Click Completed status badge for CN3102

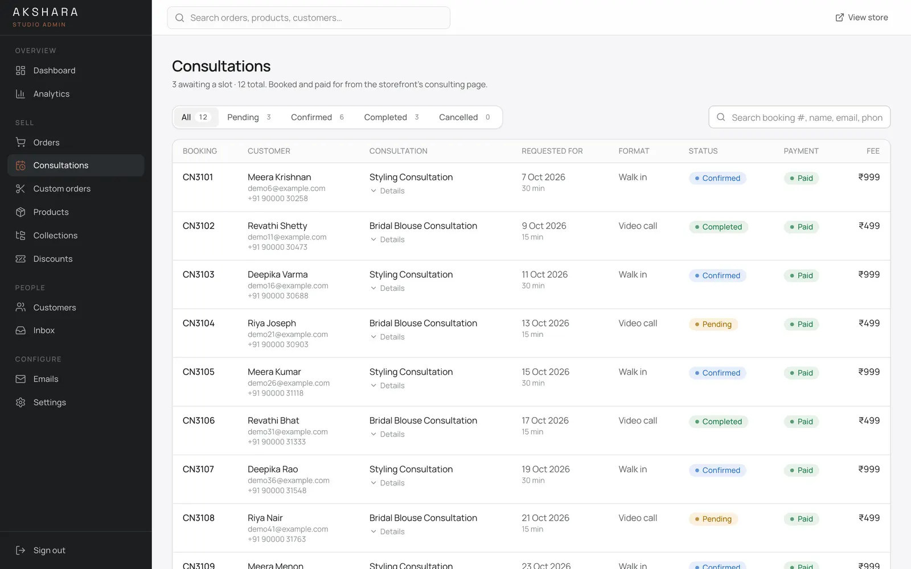(718, 227)
